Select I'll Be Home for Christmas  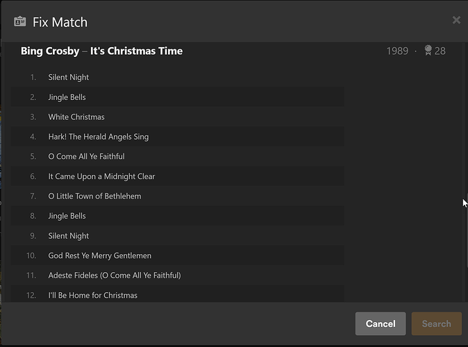pos(92,295)
